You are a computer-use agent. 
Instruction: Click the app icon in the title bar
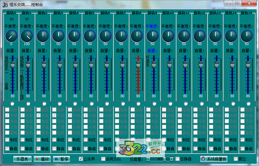(x=5, y=5)
